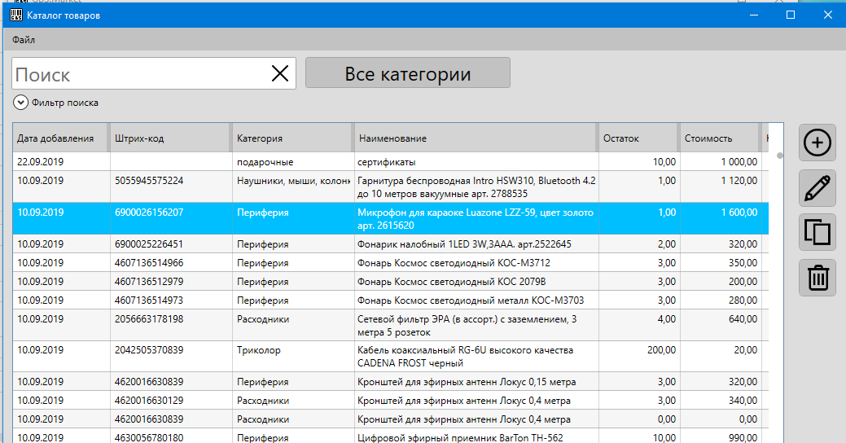Viewport: 846px width, 443px height.
Task: Select the Сетевой фильтр ЭРА row
Action: click(x=391, y=326)
